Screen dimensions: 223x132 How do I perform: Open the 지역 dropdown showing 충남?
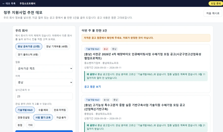click(x=44, y=82)
